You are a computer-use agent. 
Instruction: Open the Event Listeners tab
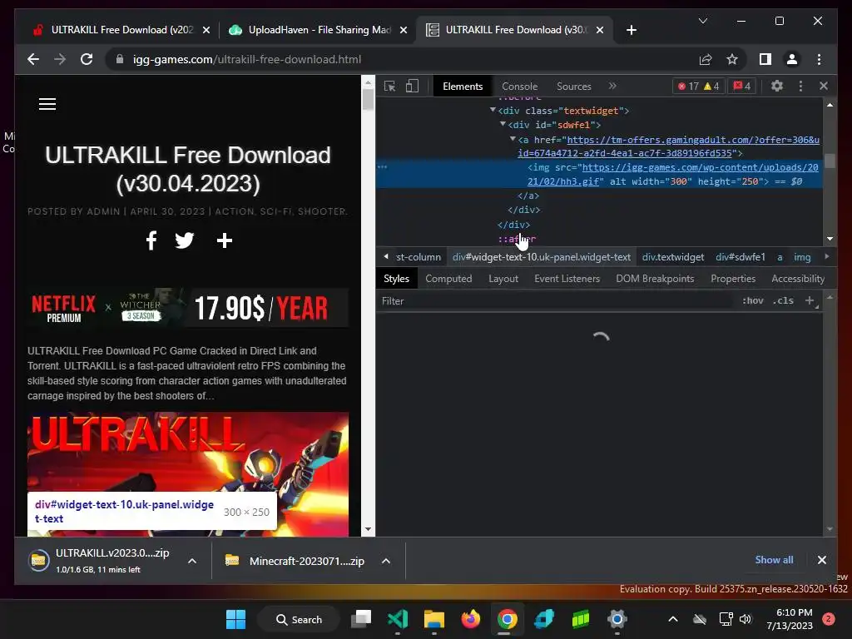tap(567, 279)
